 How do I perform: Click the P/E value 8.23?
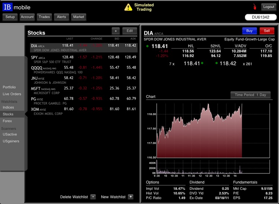[269, 193]
